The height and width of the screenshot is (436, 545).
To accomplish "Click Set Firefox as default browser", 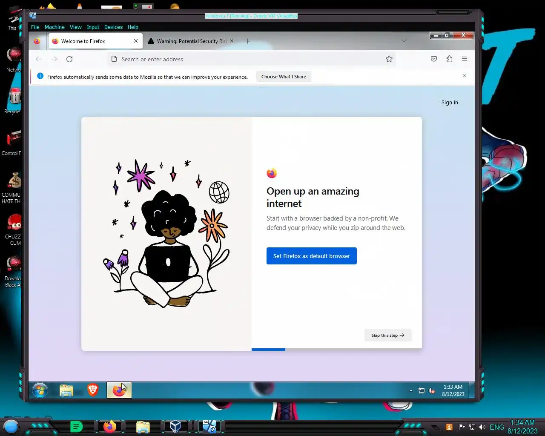I will pyautogui.click(x=312, y=256).
